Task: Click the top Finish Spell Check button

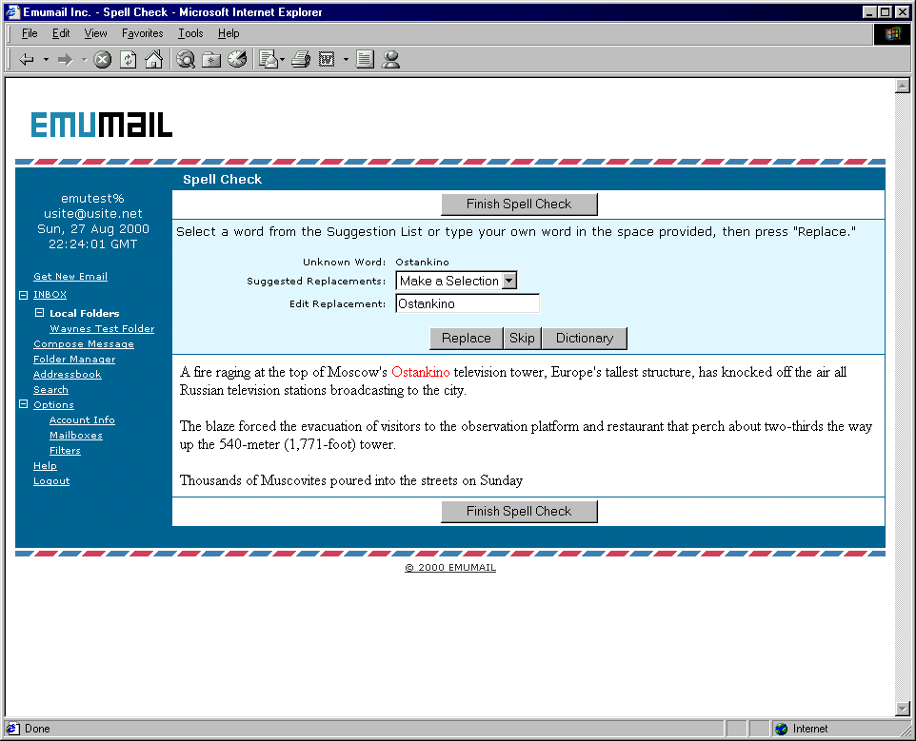Action: pos(519,205)
